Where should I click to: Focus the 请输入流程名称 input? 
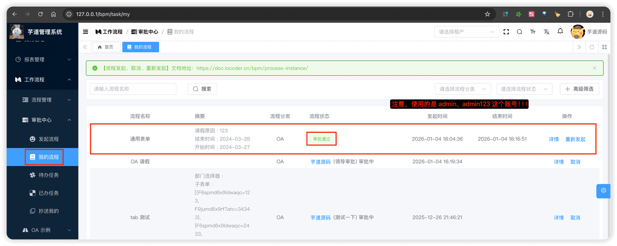click(133, 89)
